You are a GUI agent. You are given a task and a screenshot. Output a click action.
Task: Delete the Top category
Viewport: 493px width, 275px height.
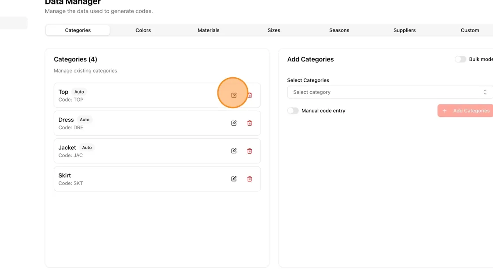(250, 95)
